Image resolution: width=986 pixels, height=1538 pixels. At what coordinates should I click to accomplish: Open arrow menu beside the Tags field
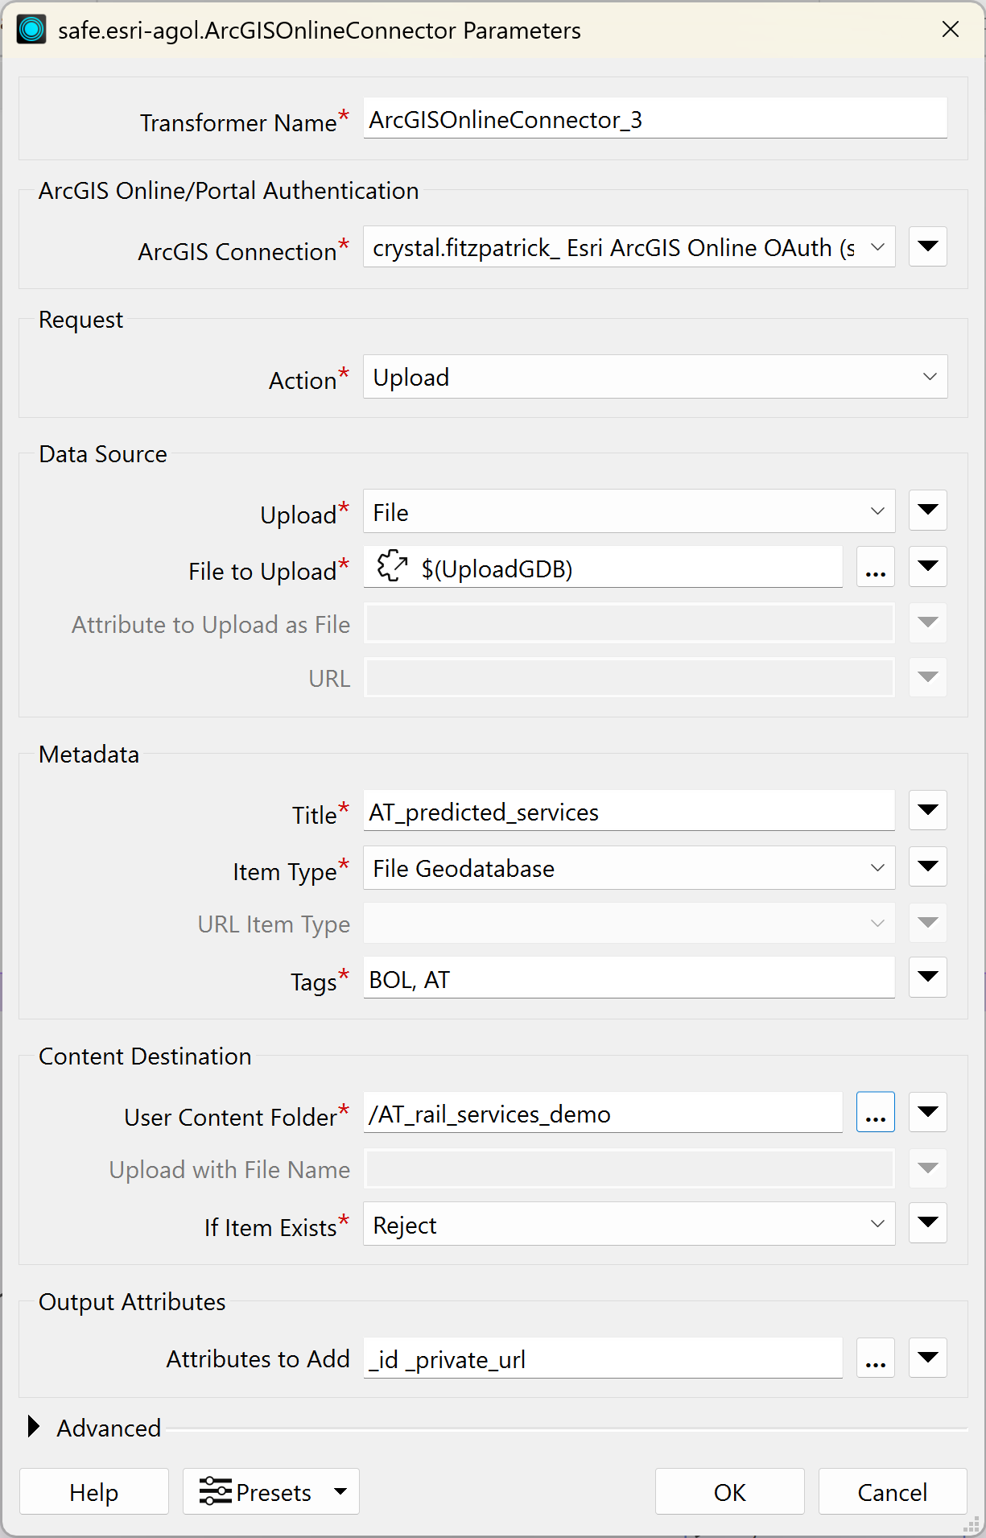pos(928,978)
